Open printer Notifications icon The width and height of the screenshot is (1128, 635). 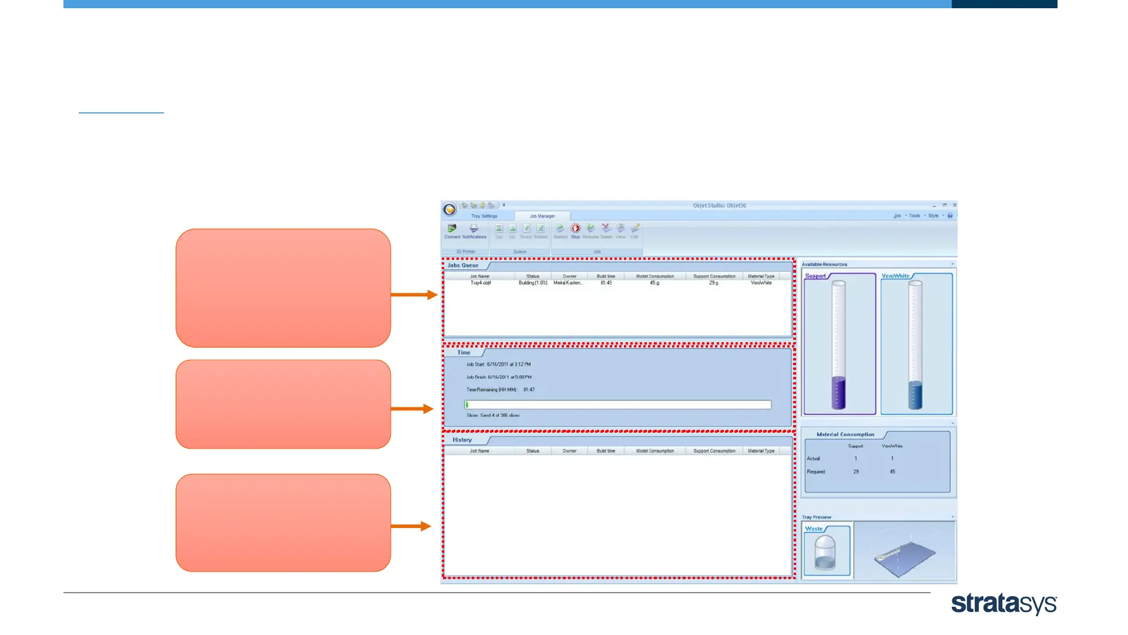point(474,229)
